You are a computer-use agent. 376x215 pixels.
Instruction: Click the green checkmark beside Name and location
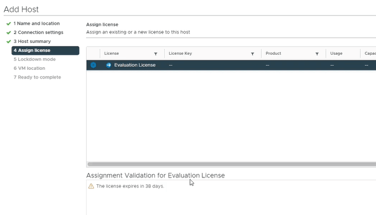9,24
